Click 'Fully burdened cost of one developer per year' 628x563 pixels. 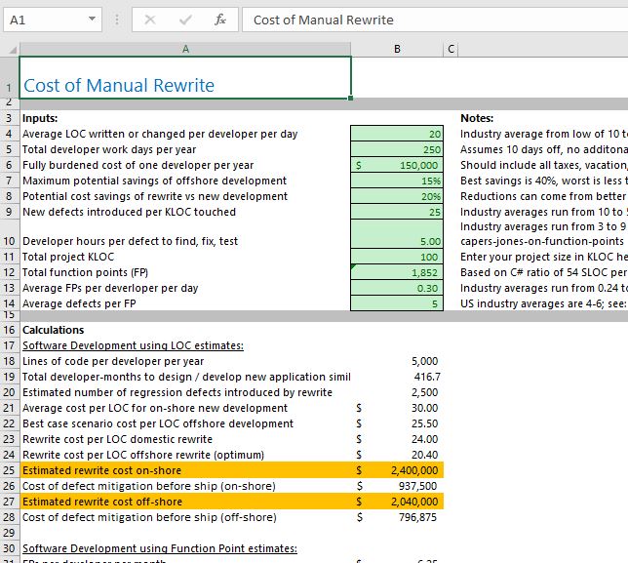tap(137, 165)
